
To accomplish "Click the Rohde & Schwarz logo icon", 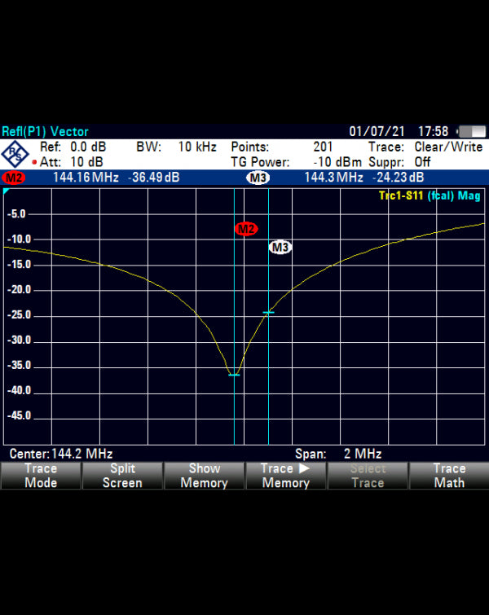I will [x=15, y=154].
